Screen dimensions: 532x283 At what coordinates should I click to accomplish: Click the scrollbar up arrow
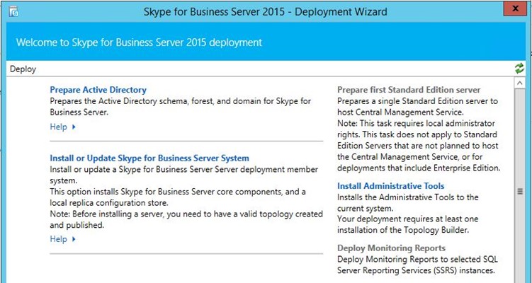click(519, 83)
